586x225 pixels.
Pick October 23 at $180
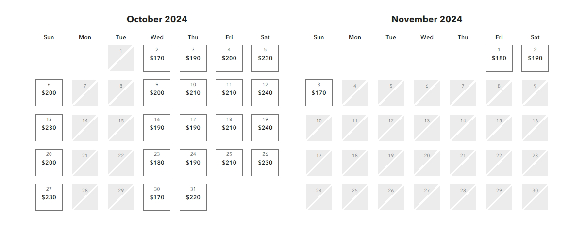(x=157, y=163)
